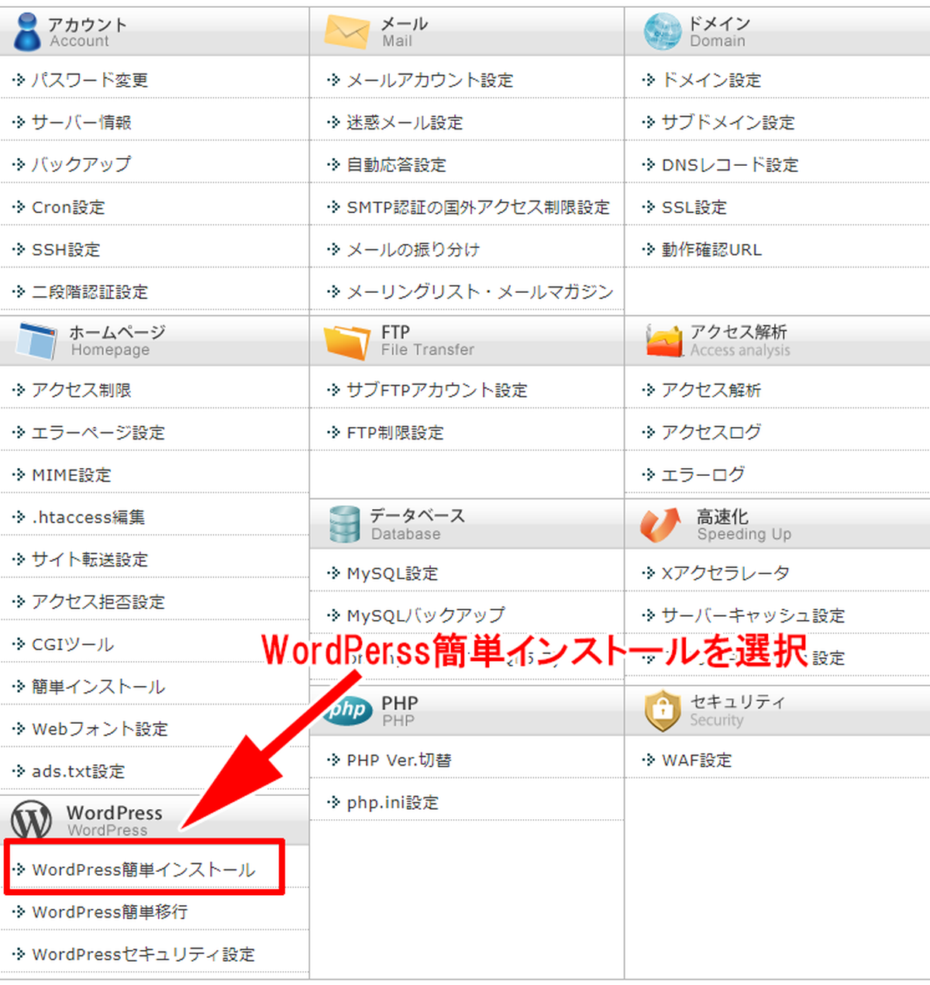Open Cron設定
This screenshot has height=985, width=930.
pyautogui.click(x=68, y=207)
